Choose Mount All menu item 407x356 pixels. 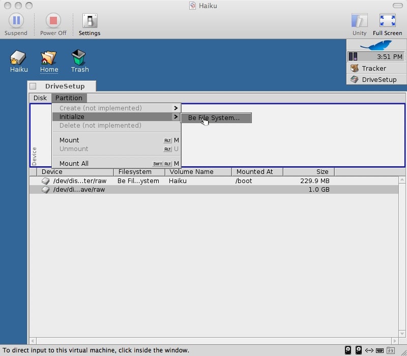click(x=117, y=163)
